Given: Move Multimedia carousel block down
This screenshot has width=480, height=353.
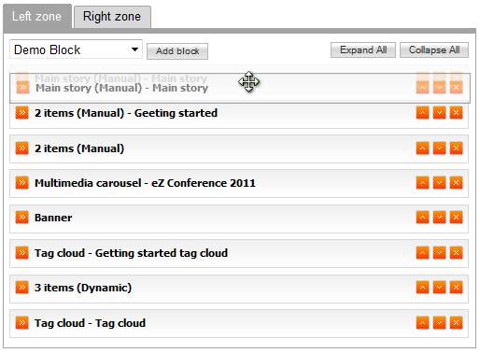Looking at the screenshot, I should (439, 183).
